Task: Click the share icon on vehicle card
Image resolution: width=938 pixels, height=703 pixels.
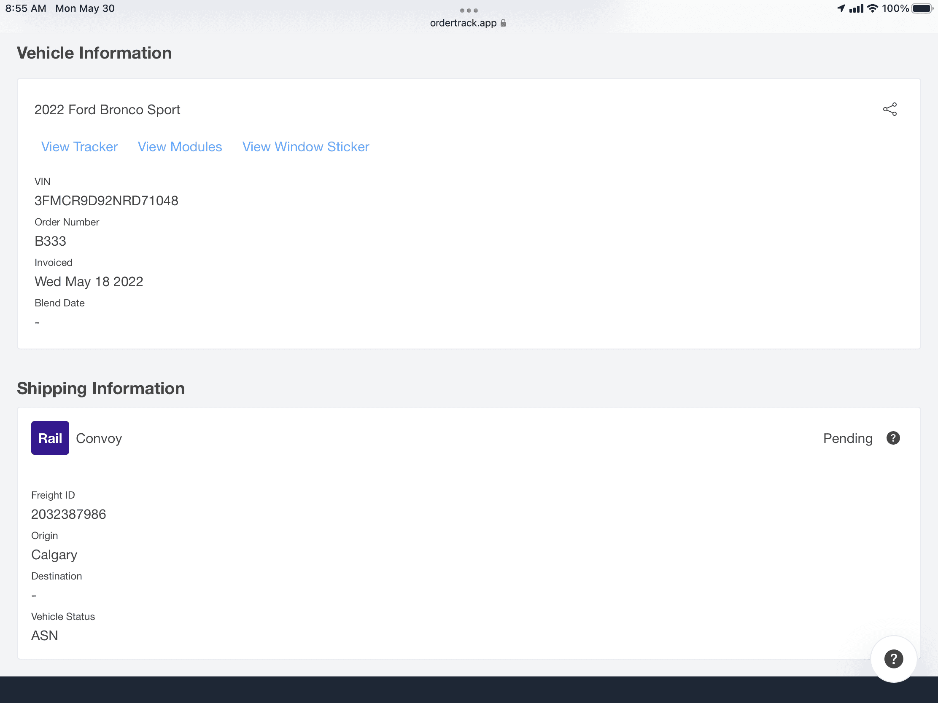Action: [889, 109]
